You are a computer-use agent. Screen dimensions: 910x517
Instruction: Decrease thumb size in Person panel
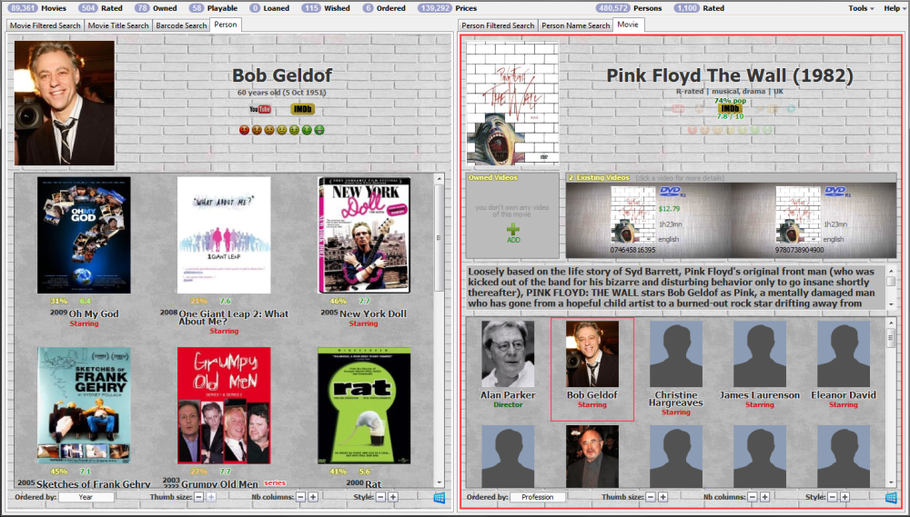pos(199,497)
